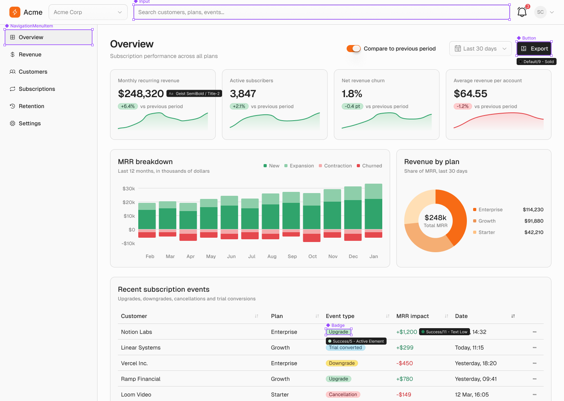This screenshot has height=401, width=564.
Task: Open the notifications bell
Action: coord(522,12)
